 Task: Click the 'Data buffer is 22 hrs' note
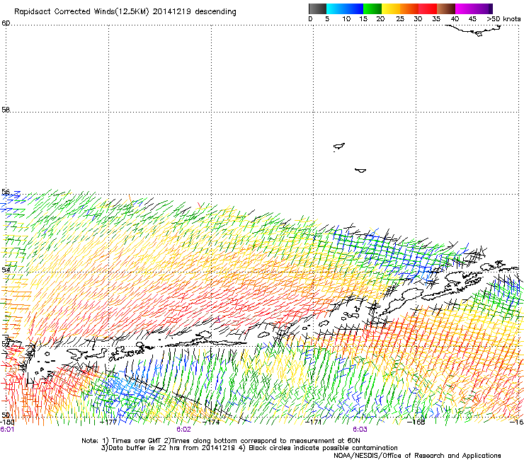click(249, 448)
